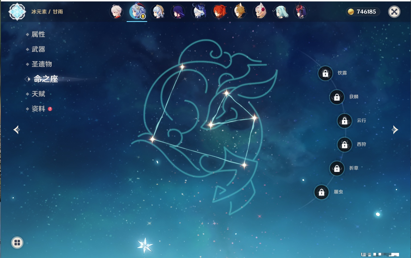The image size is (411, 258).
Task: Select Furina's avatar with blue hat
Action: (199, 11)
